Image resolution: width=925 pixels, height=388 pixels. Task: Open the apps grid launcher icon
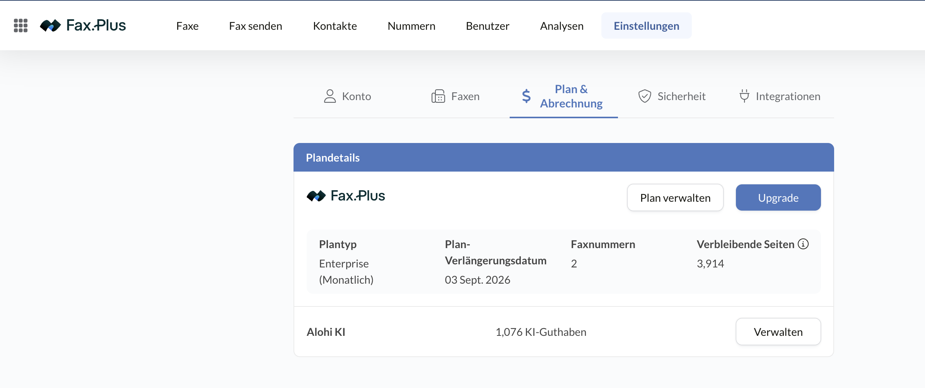21,26
